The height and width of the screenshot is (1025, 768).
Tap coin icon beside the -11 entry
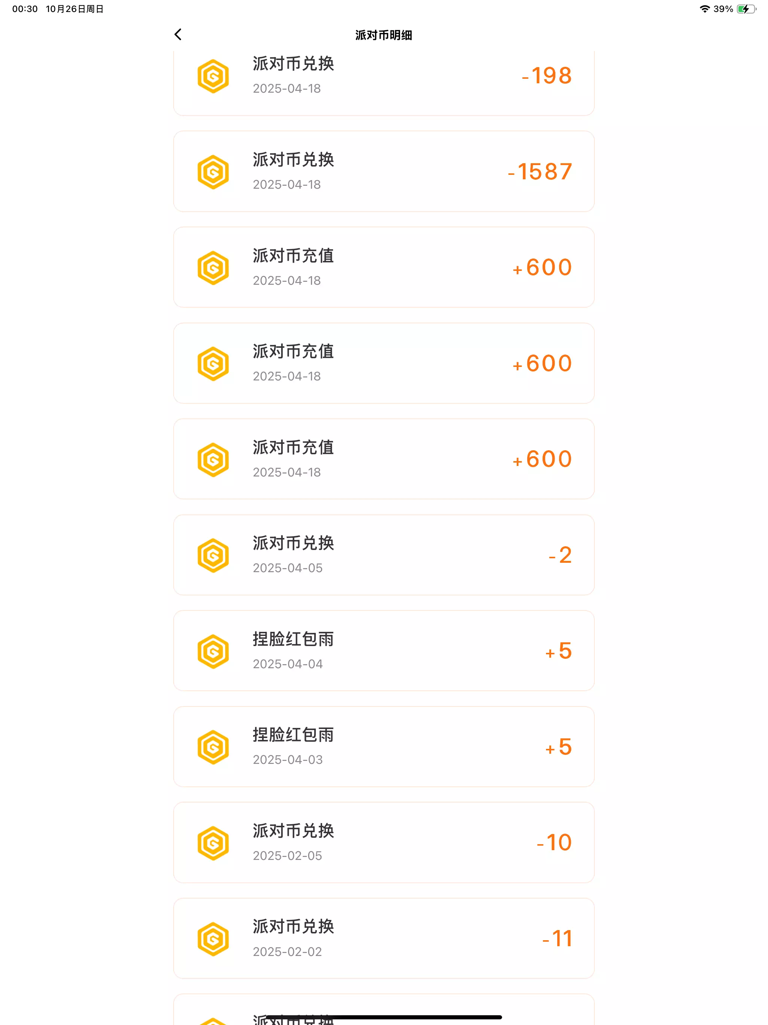click(x=213, y=939)
